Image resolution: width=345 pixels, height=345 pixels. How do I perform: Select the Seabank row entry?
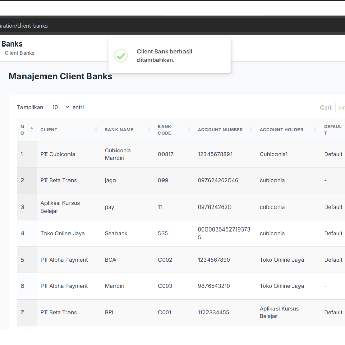click(x=116, y=233)
